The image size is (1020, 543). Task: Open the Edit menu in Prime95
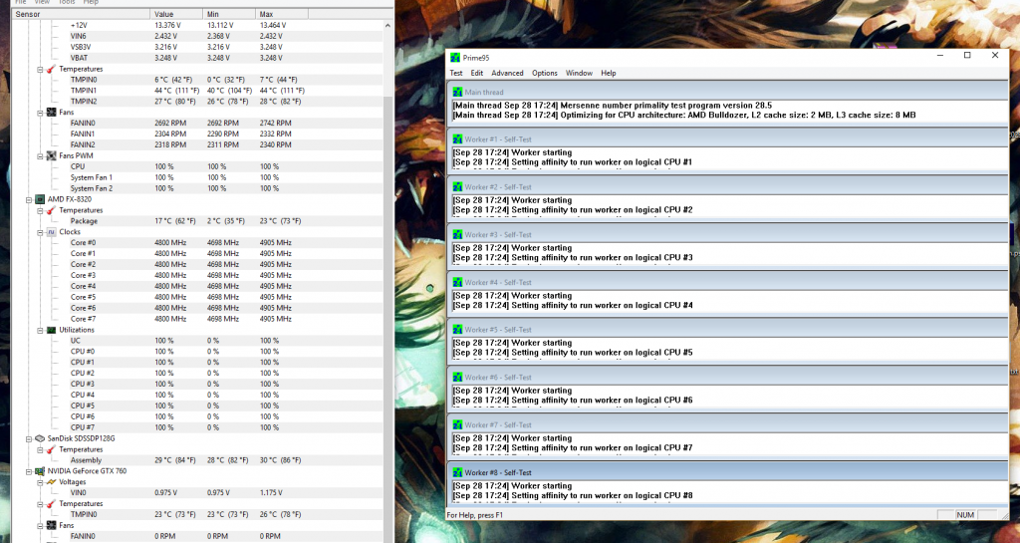tap(477, 73)
